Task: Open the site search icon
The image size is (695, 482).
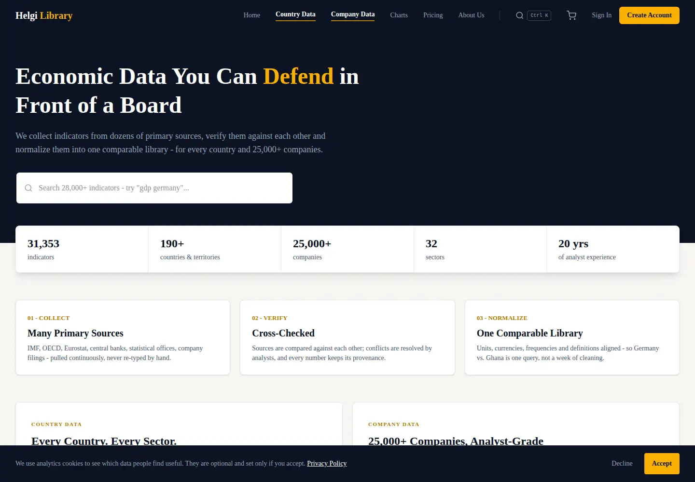Action: (519, 15)
